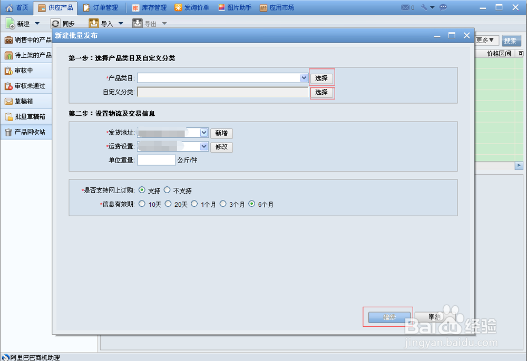The image size is (527, 361).
Task: Expand the 更多 filter dropdown
Action: point(486,41)
